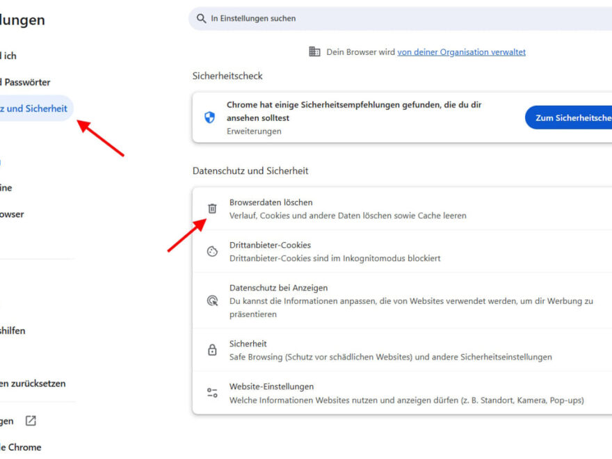Image resolution: width=612 pixels, height=459 pixels.
Task: Click the organisation building icon
Action: (x=314, y=51)
